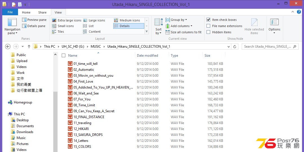The image size is (304, 152).
Task: Switch to Tiles layout
Action: coord(58,32)
